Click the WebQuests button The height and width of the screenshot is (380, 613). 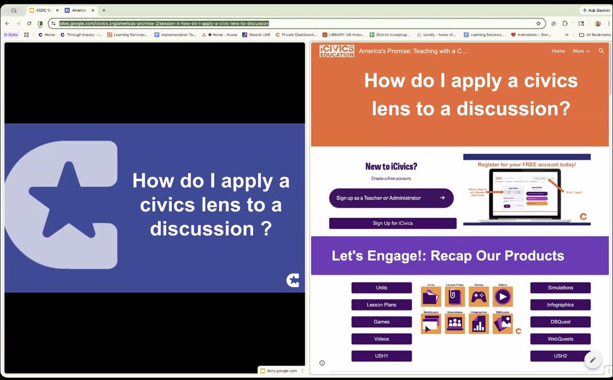560,339
